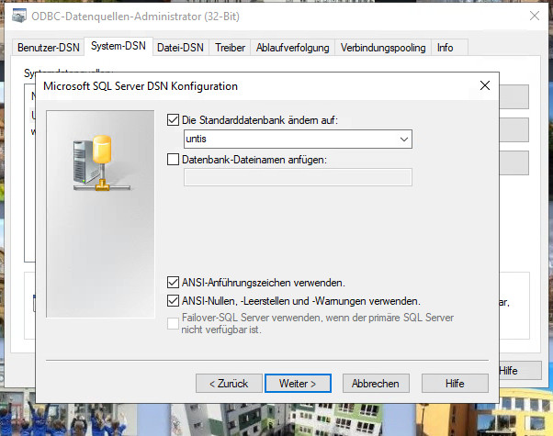The height and width of the screenshot is (436, 553).
Task: Switch to the Treiber tab
Action: coord(230,47)
